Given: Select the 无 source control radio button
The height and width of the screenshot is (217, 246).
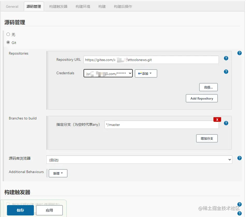Looking at the screenshot, I should pos(8,34).
